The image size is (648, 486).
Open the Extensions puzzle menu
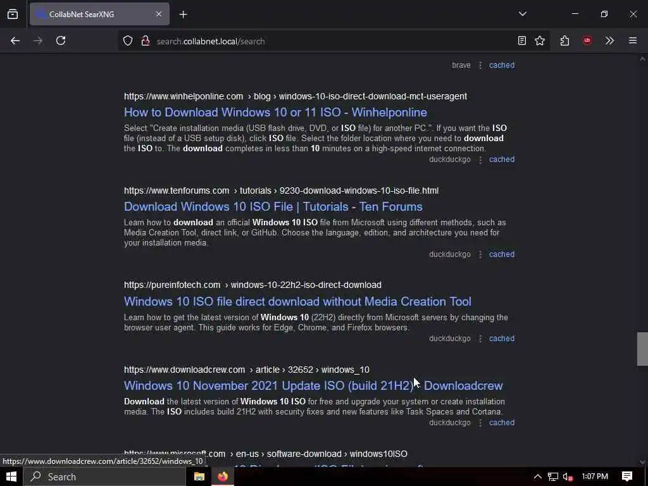(564, 40)
